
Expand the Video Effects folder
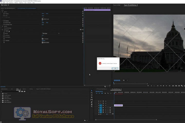1,100
